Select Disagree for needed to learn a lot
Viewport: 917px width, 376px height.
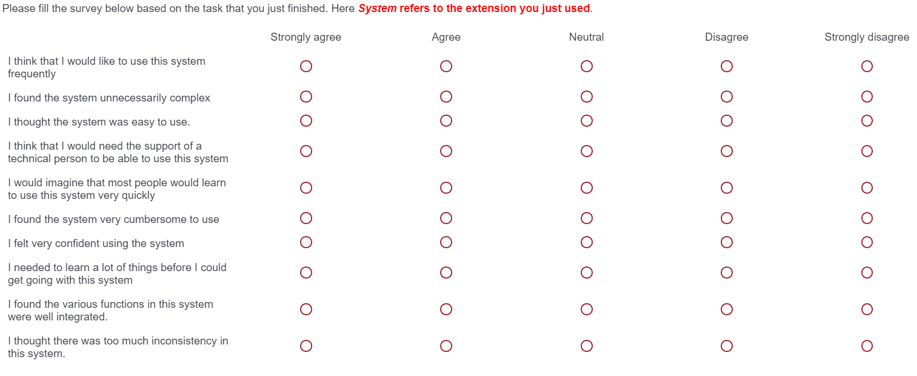coord(726,273)
